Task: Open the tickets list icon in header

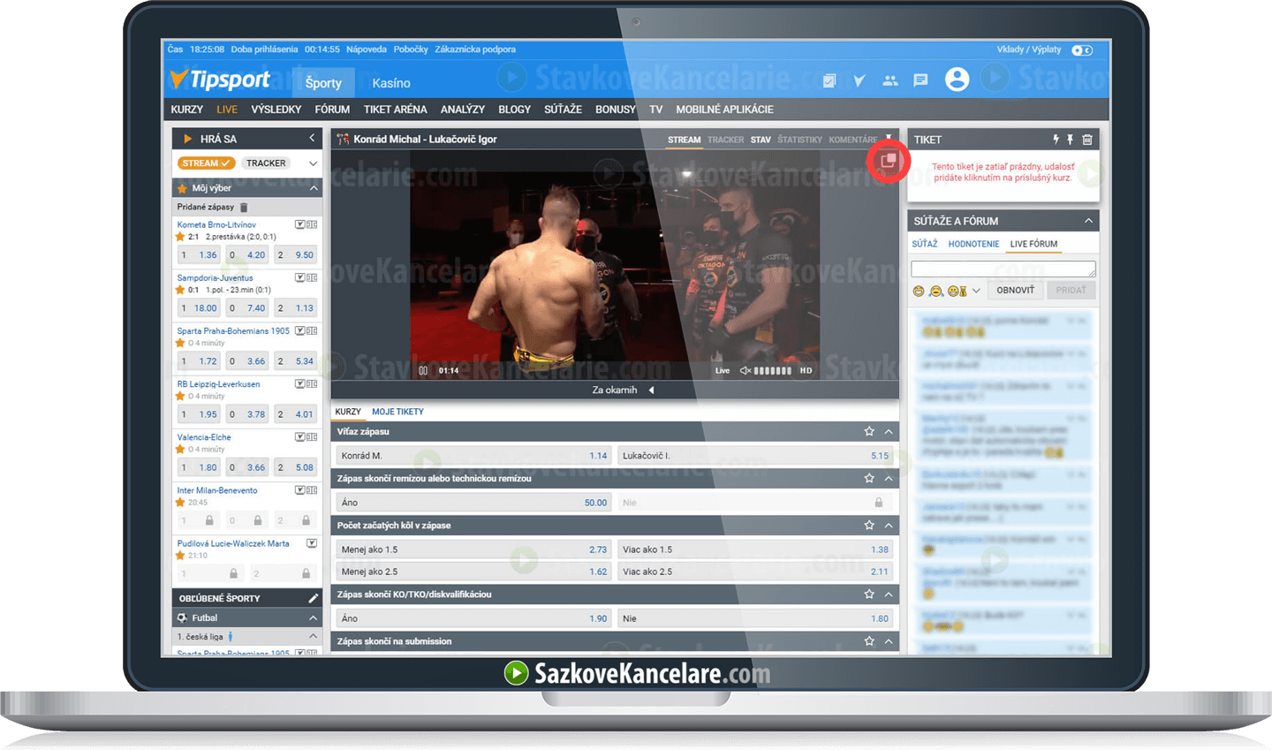Action: (829, 80)
